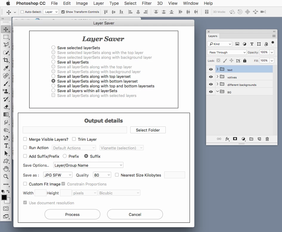Open the Window menu
This screenshot has height=232, width=282.
pyautogui.click(x=191, y=3)
